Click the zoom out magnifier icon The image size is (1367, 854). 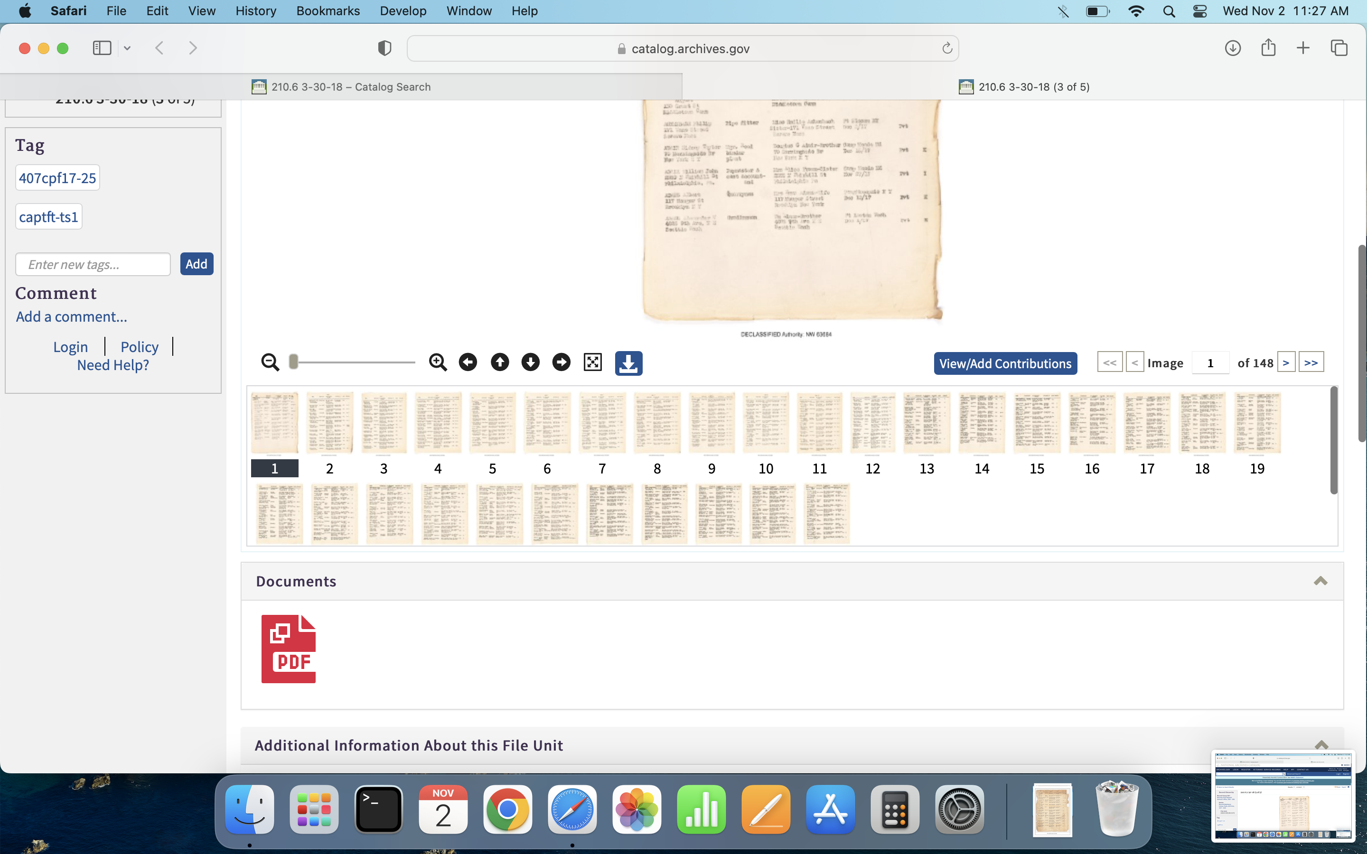click(x=270, y=362)
